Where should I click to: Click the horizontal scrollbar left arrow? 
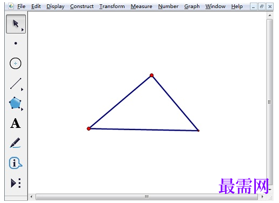(x=31, y=197)
